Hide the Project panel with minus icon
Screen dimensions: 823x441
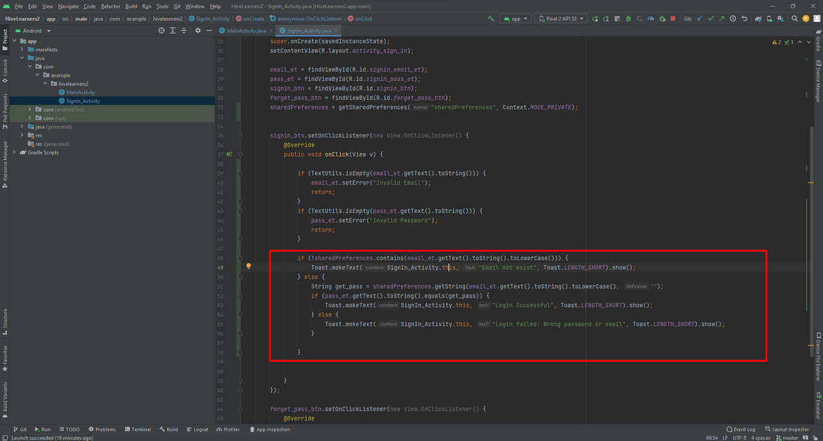pos(209,30)
